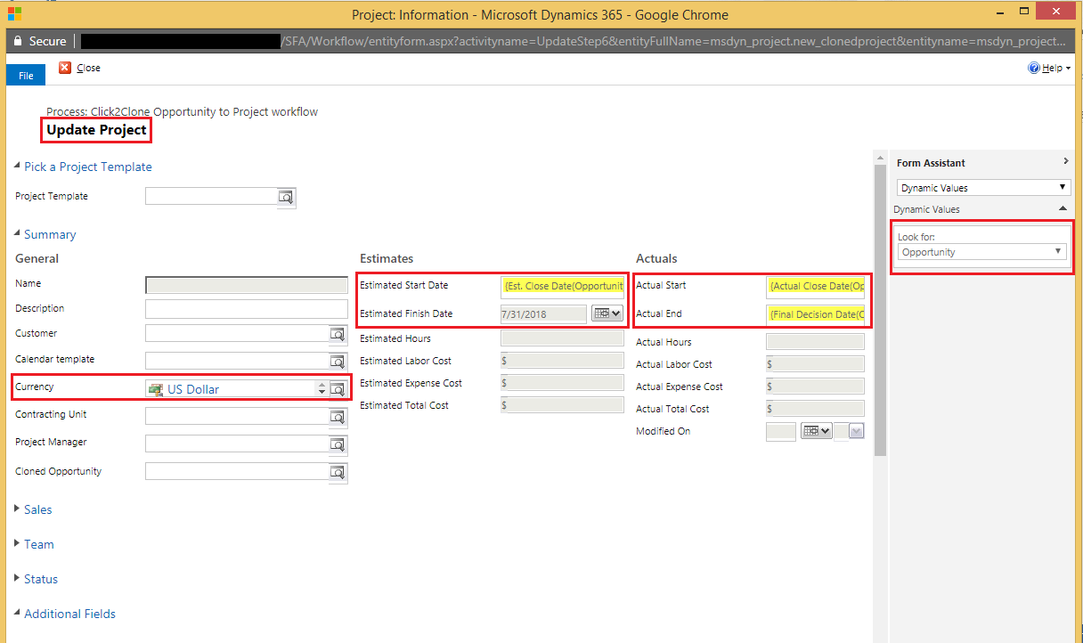1083x643 pixels.
Task: Click the Estimated Expense Cost field
Action: [x=562, y=383]
